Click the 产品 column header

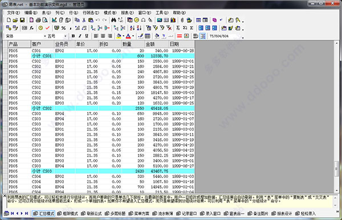pos(19,44)
